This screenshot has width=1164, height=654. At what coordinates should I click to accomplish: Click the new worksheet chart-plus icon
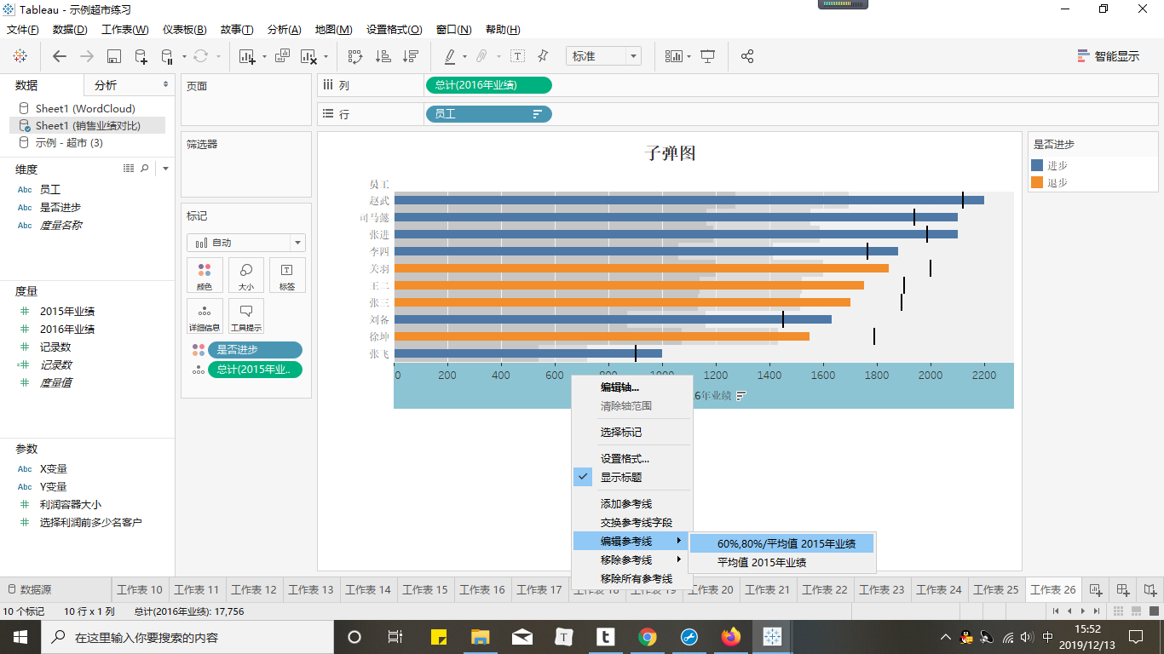(247, 56)
